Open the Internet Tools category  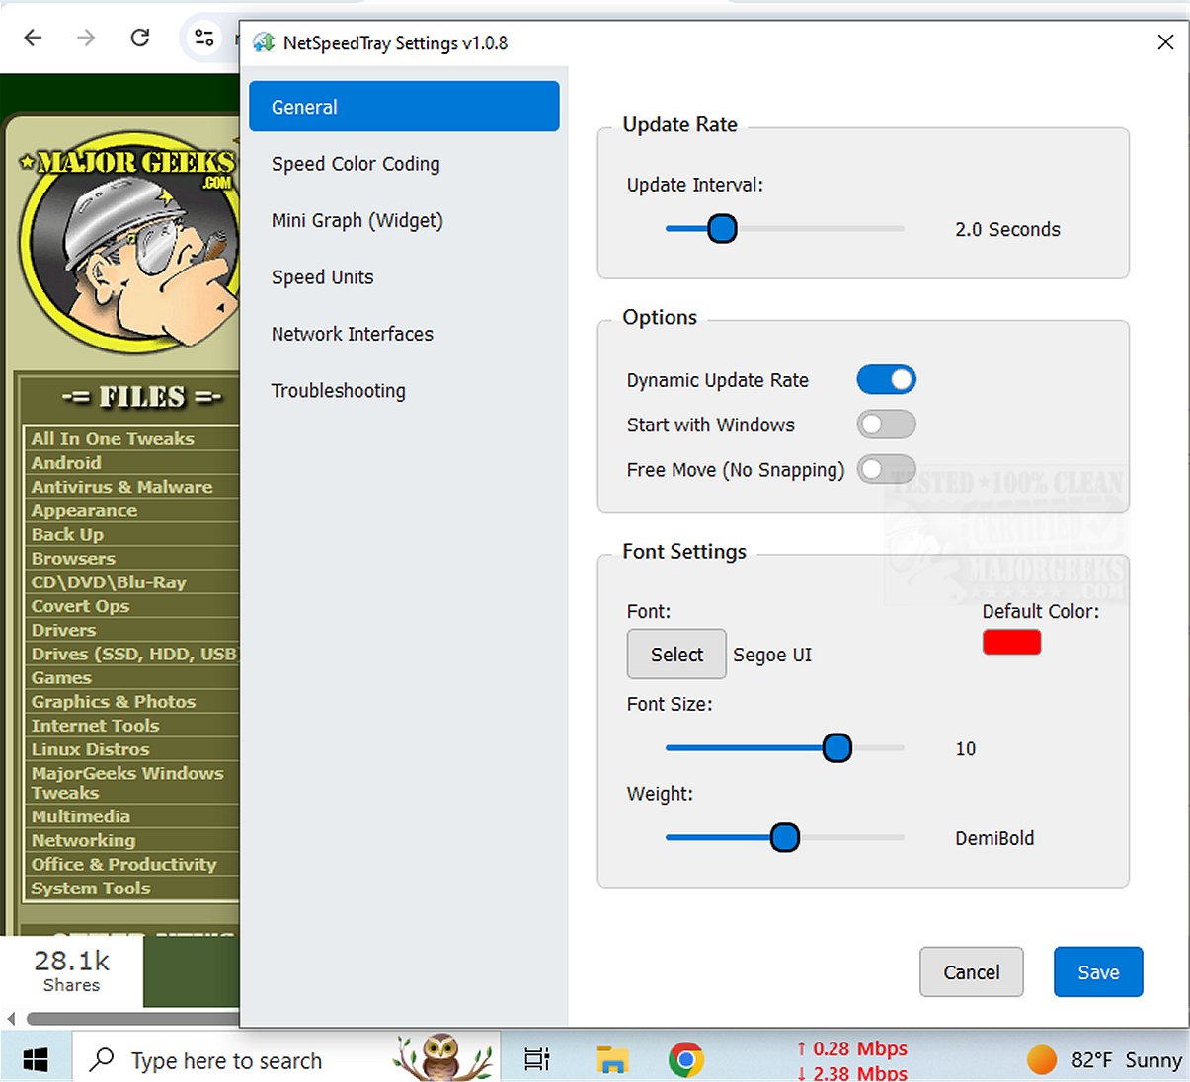coord(95,726)
